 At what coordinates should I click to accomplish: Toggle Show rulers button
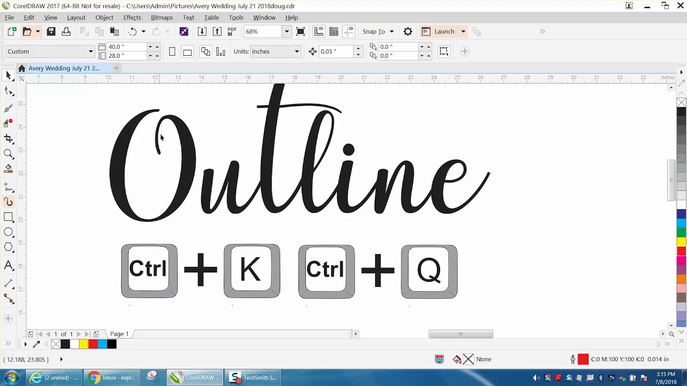[x=319, y=32]
